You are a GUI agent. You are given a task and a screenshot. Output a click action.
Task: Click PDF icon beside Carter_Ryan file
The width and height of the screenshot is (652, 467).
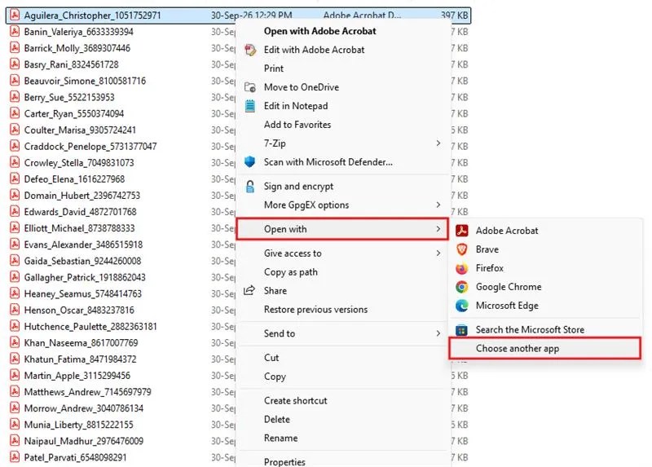[15, 113]
